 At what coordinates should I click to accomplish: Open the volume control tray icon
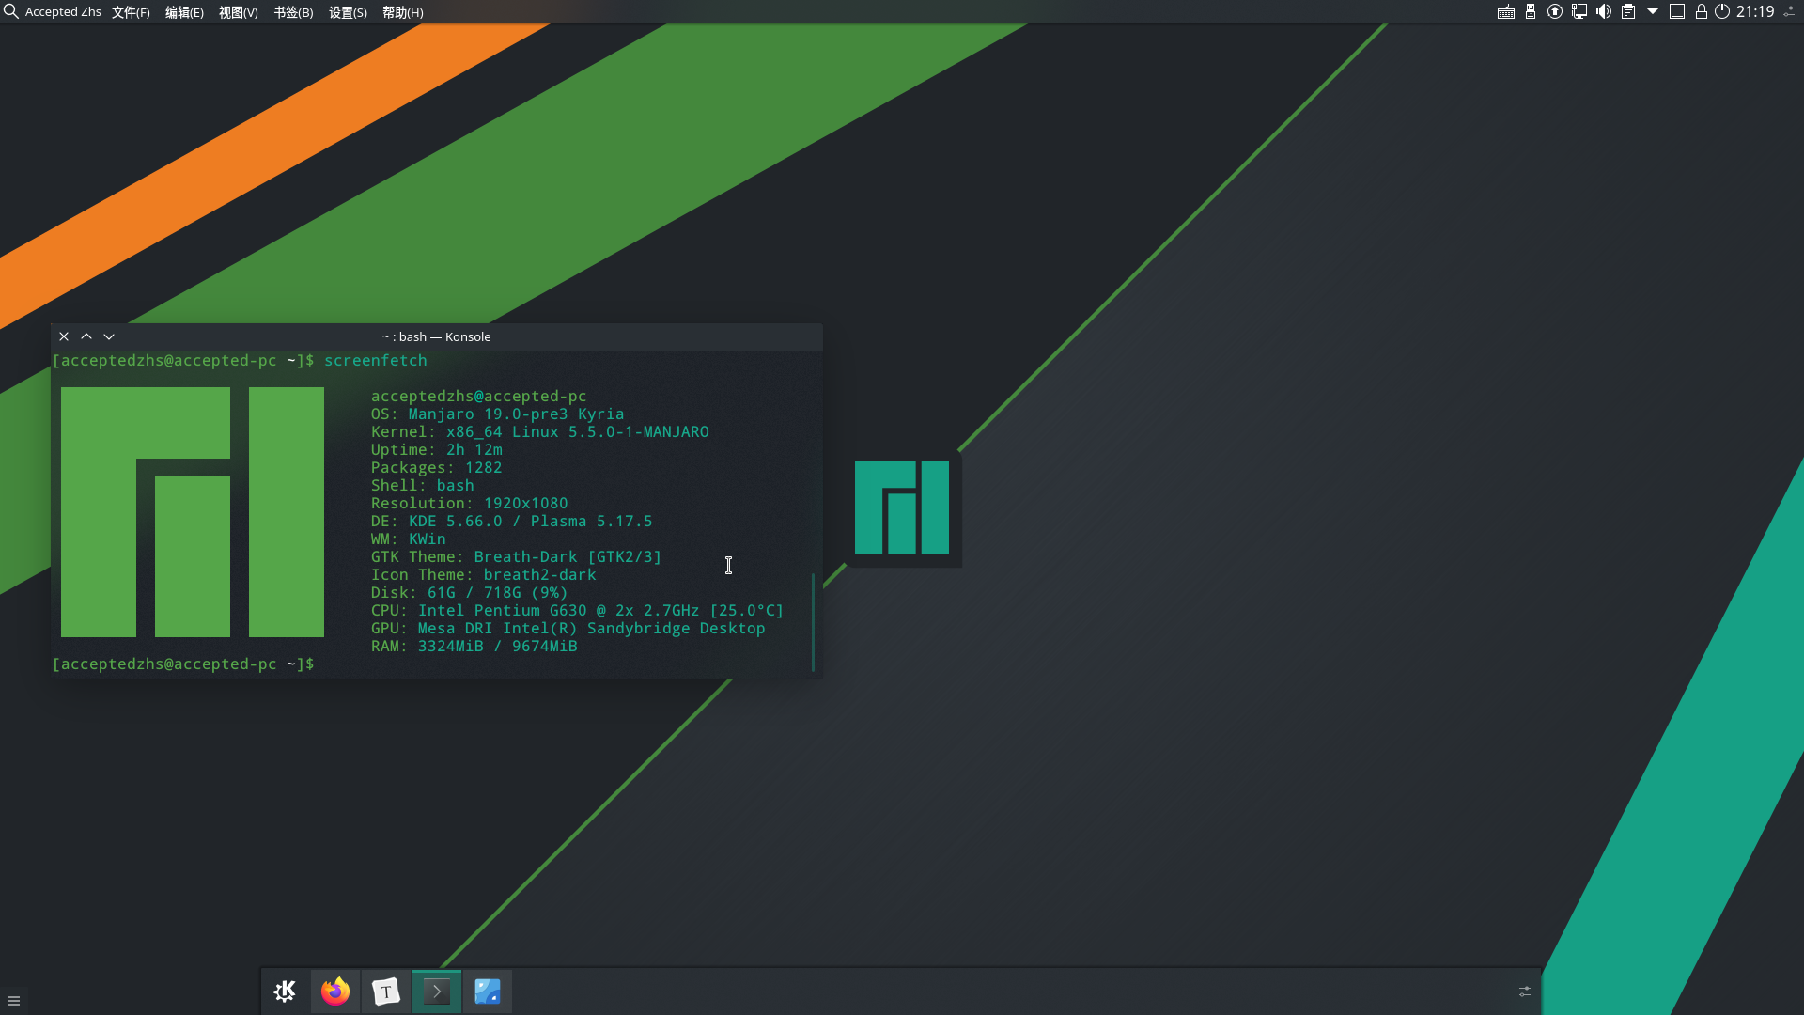[x=1604, y=12]
